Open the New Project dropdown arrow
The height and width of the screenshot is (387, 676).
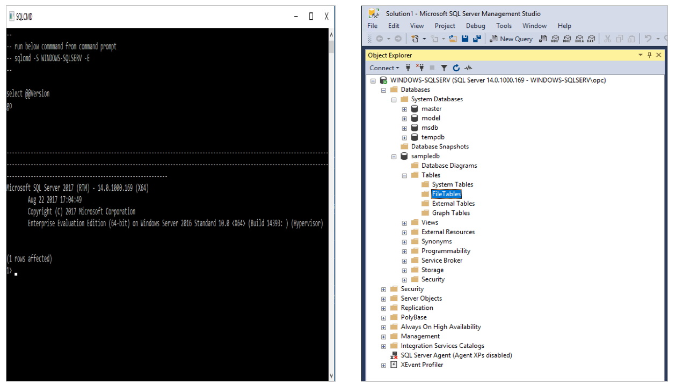424,39
